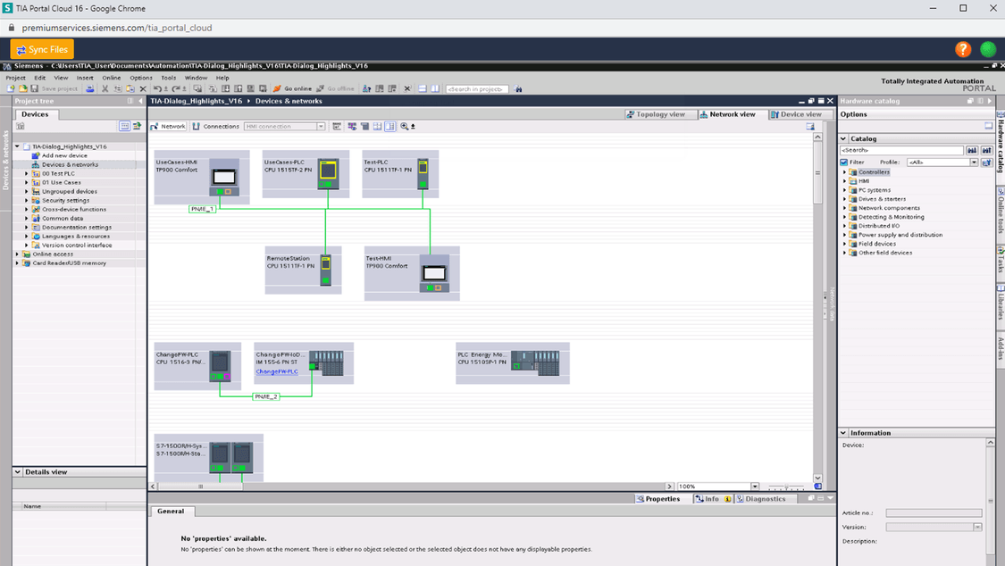
Task: Open the 100% zoom level dropdown
Action: coord(754,487)
